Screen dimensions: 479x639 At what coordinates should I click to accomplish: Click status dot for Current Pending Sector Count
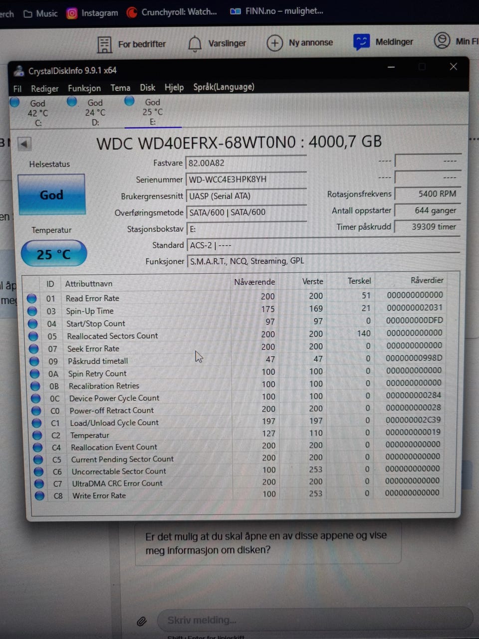38,459
